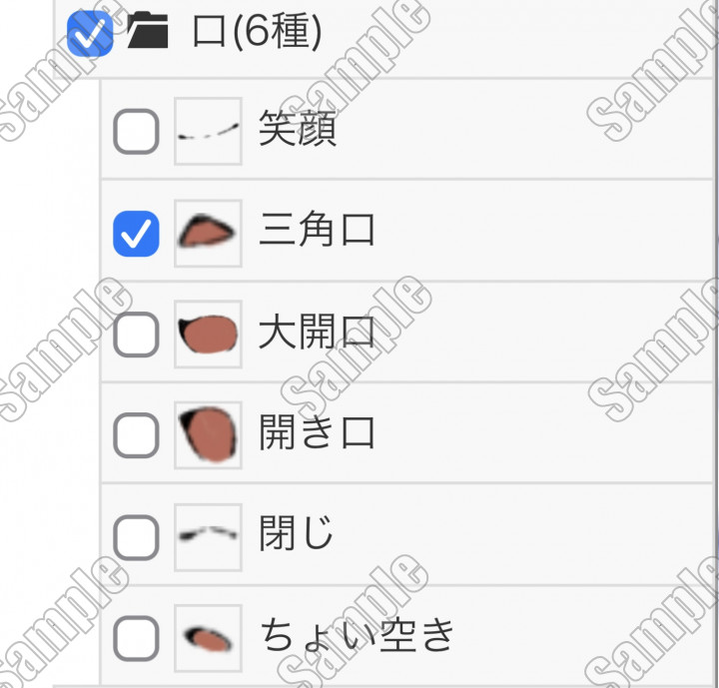The image size is (719, 688).
Task: Click the 閉じ closed mouth thumbnail
Action: (x=208, y=537)
